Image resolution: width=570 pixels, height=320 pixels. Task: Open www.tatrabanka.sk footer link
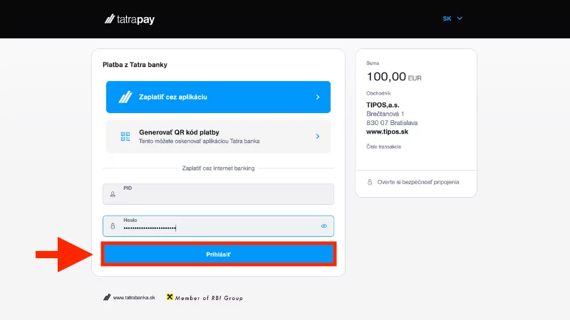[134, 297]
